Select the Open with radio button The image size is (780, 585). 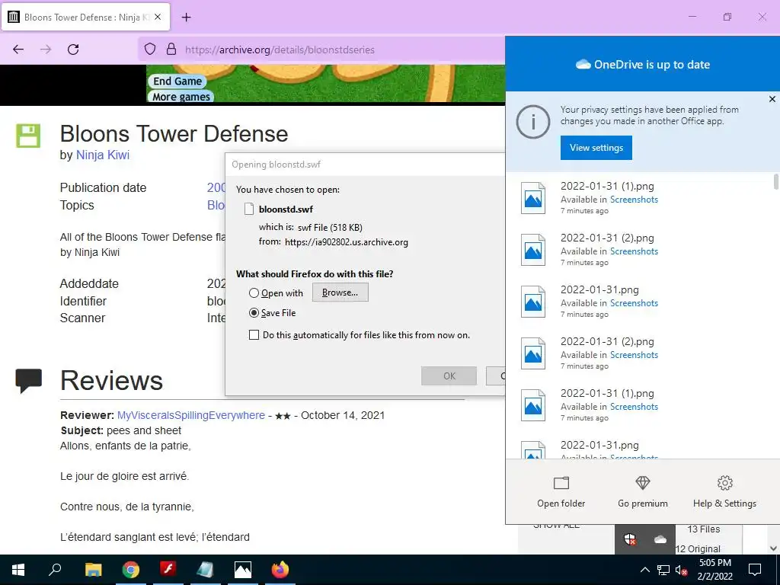click(254, 293)
